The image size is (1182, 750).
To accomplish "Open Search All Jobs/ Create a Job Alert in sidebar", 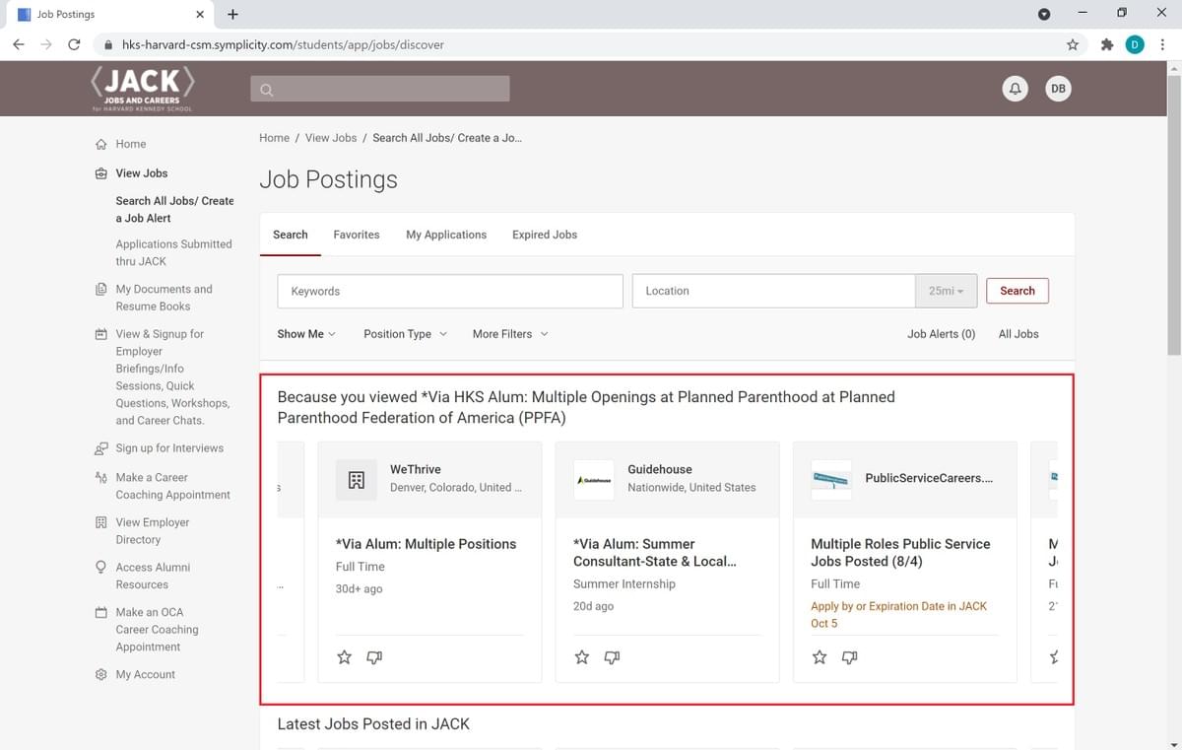I will pos(174,209).
